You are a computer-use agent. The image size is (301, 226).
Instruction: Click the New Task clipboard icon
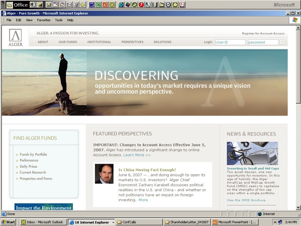(x=62, y=5)
